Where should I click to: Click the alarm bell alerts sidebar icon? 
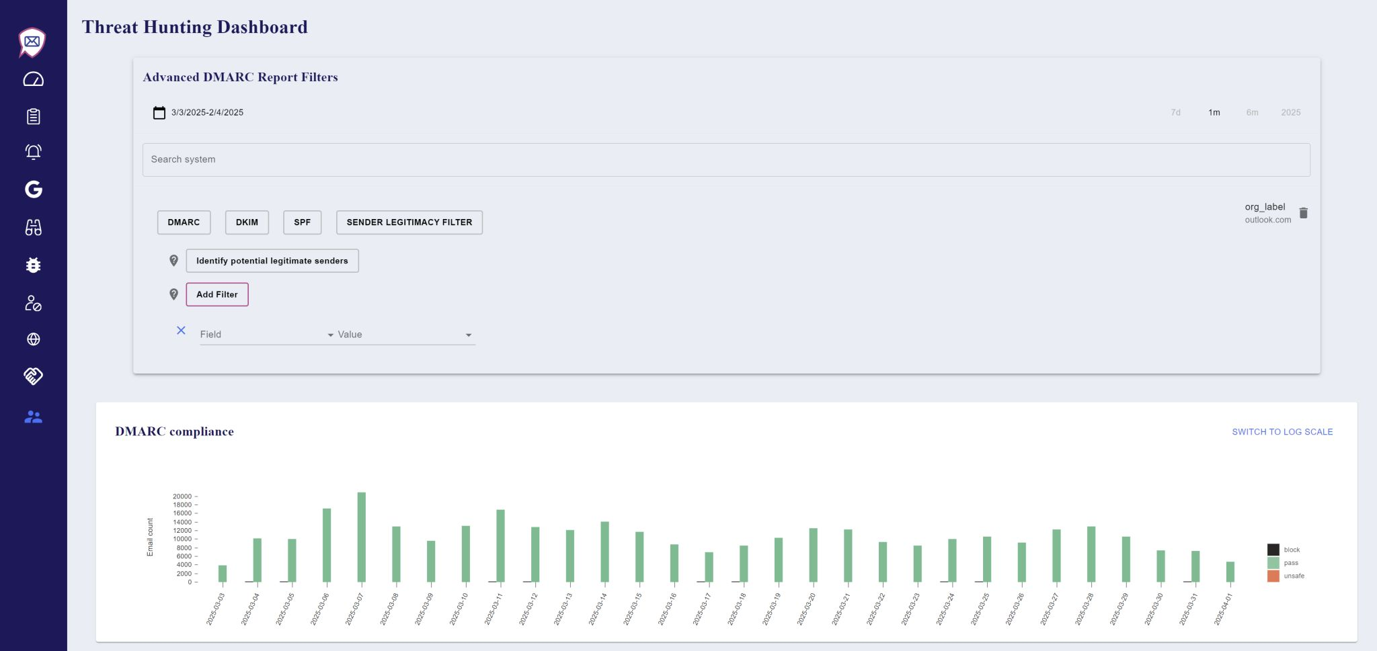(33, 152)
